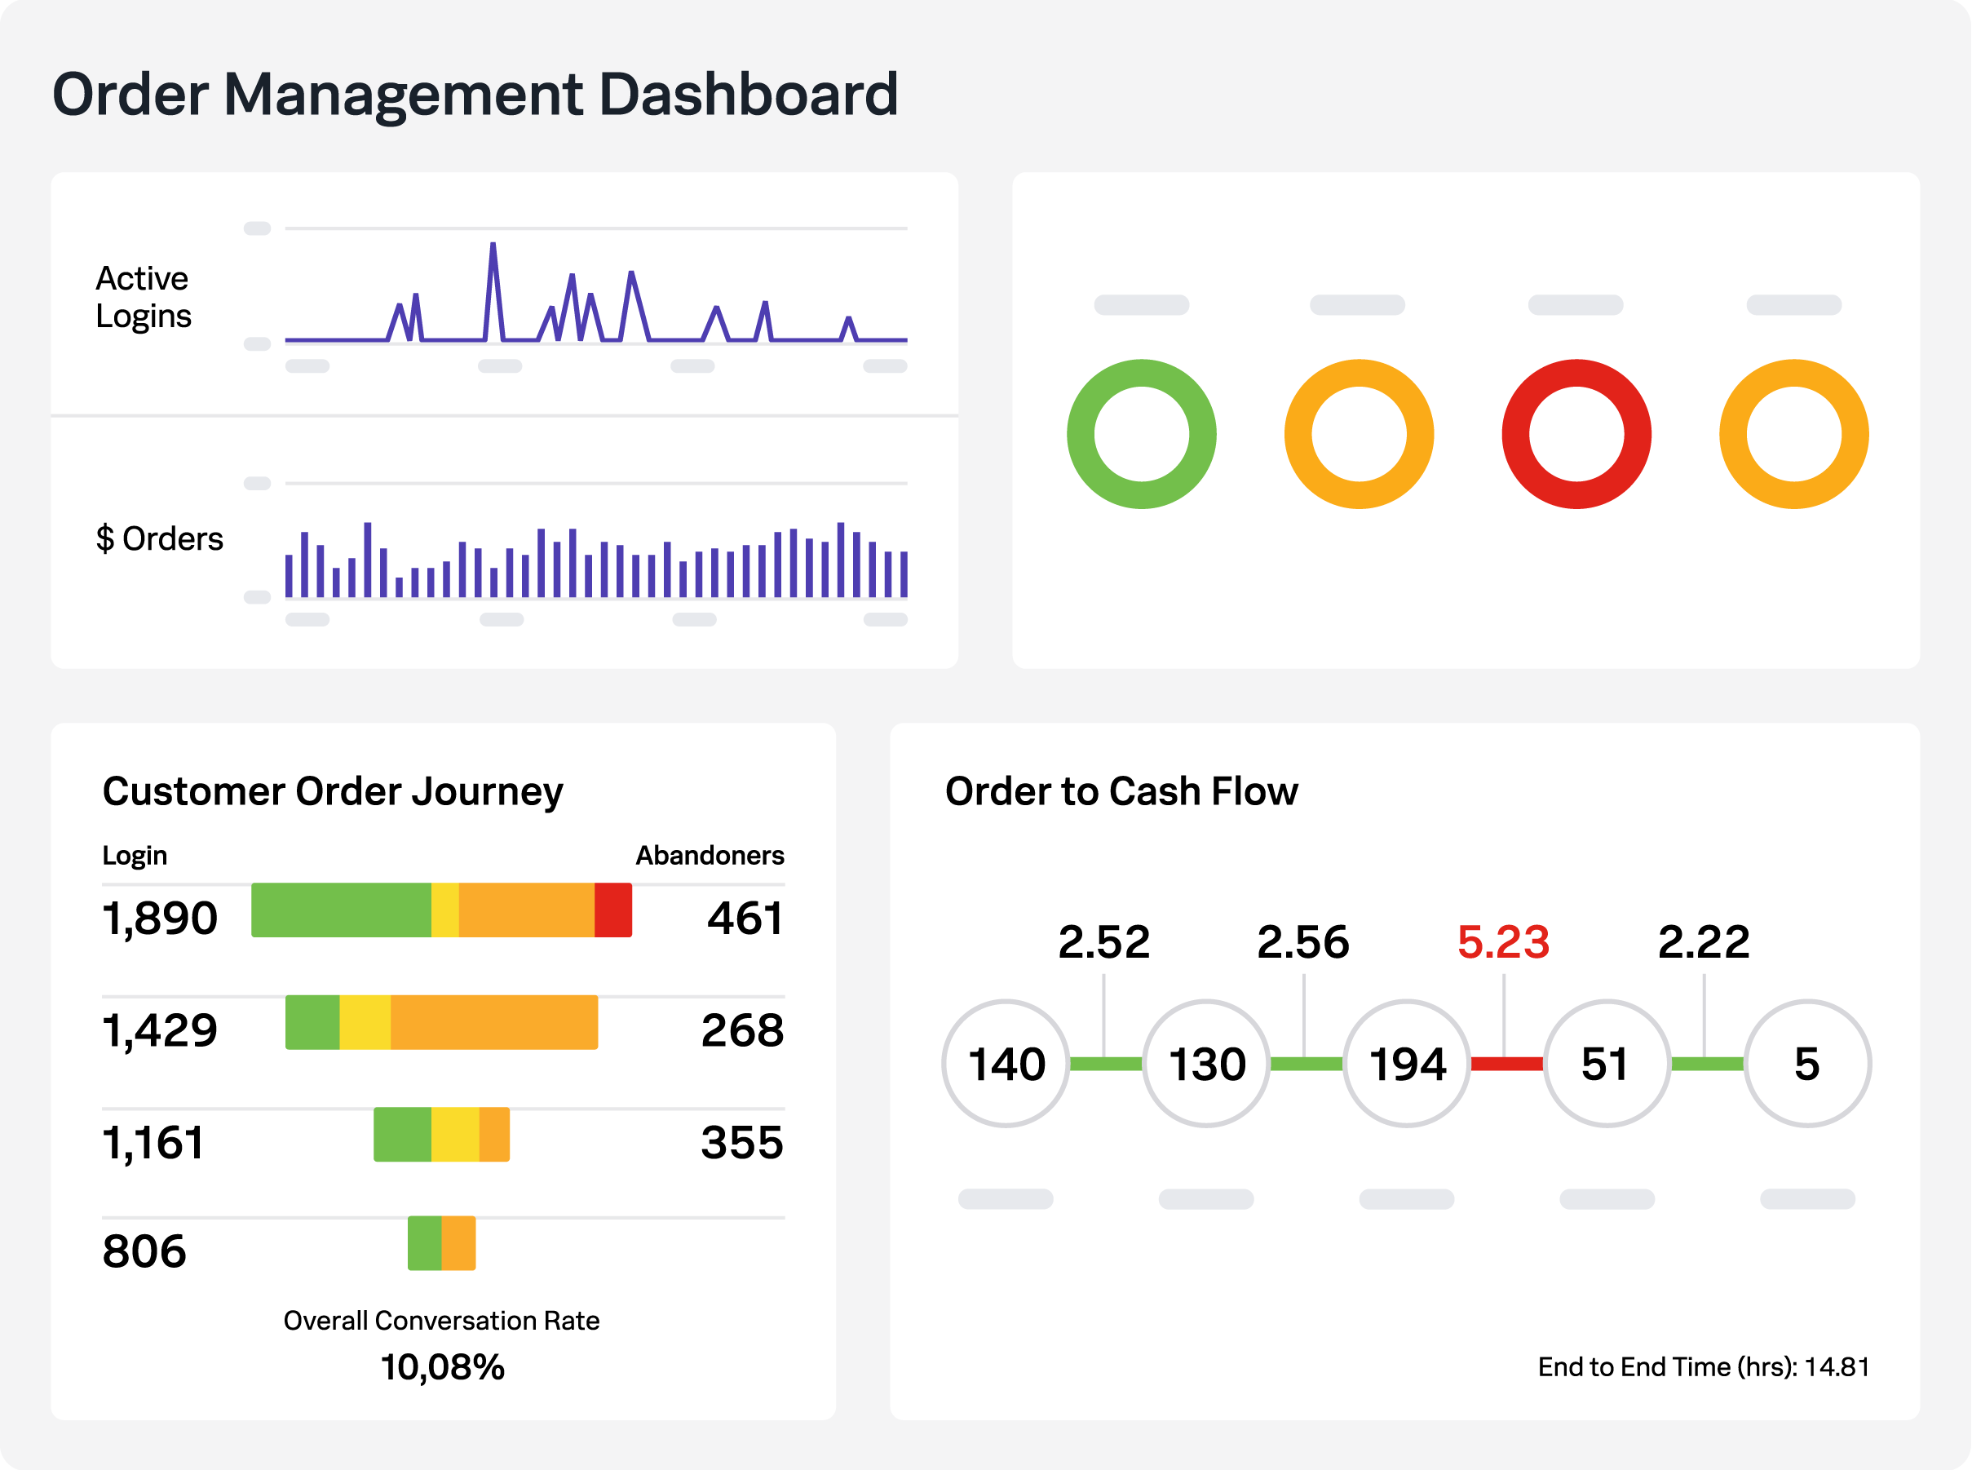Screen dimensions: 1972x1470
Task: Click the circle node showing 194
Action: coord(1406,1062)
